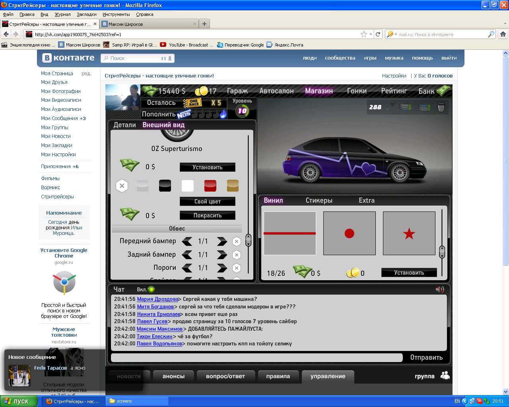Move vinyl layer up icon

[425, 107]
